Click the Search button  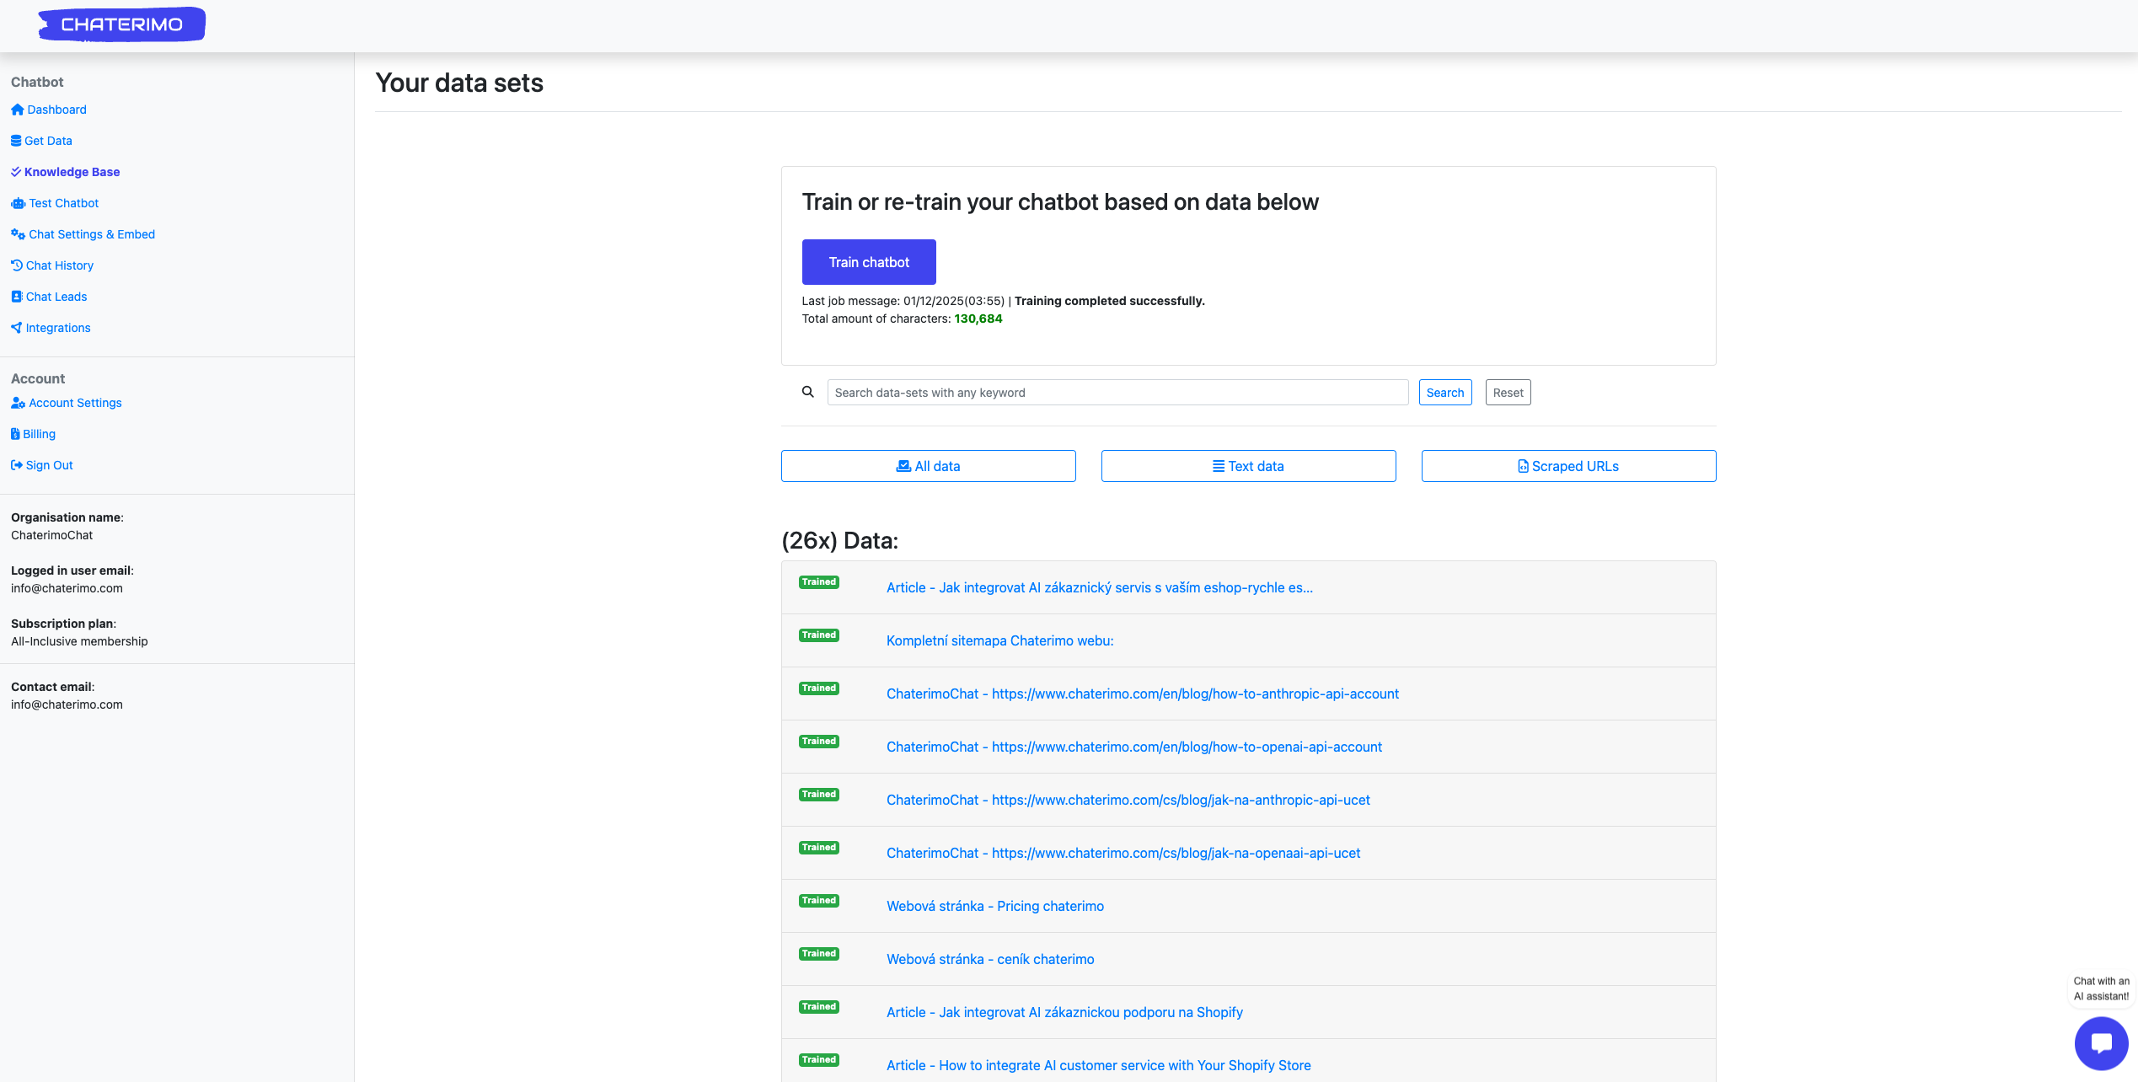(x=1444, y=393)
